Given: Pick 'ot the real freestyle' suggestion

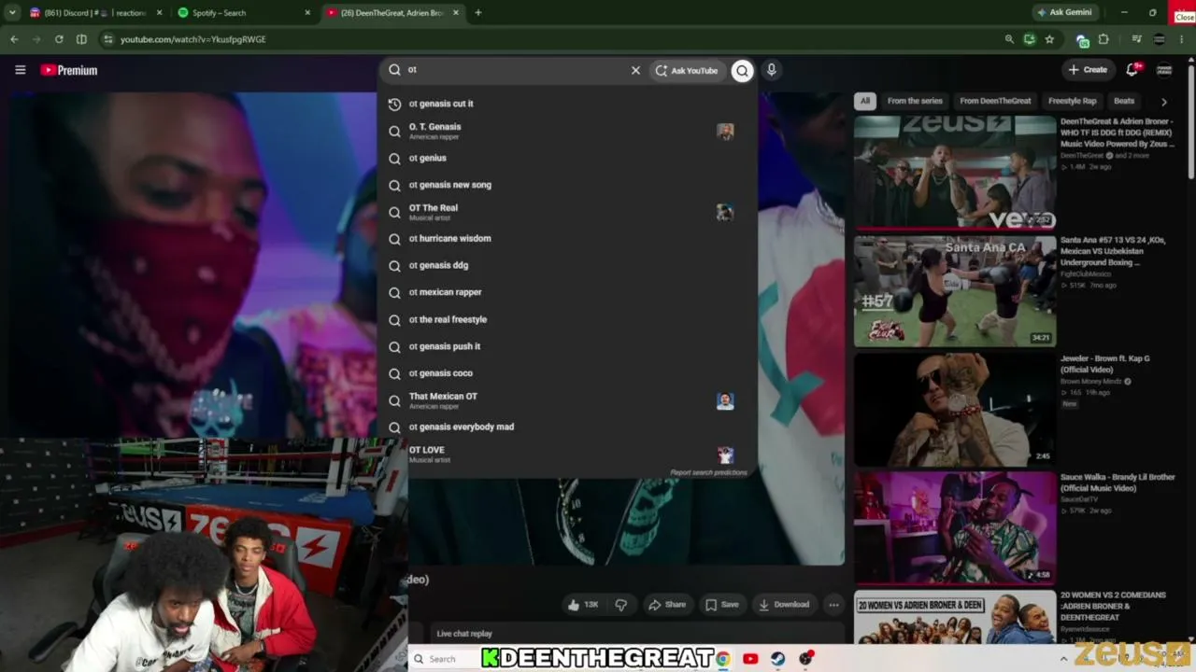Looking at the screenshot, I should (x=567, y=319).
